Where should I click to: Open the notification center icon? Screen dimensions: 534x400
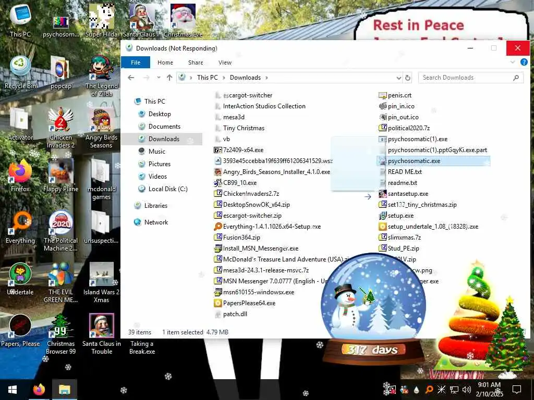517,390
